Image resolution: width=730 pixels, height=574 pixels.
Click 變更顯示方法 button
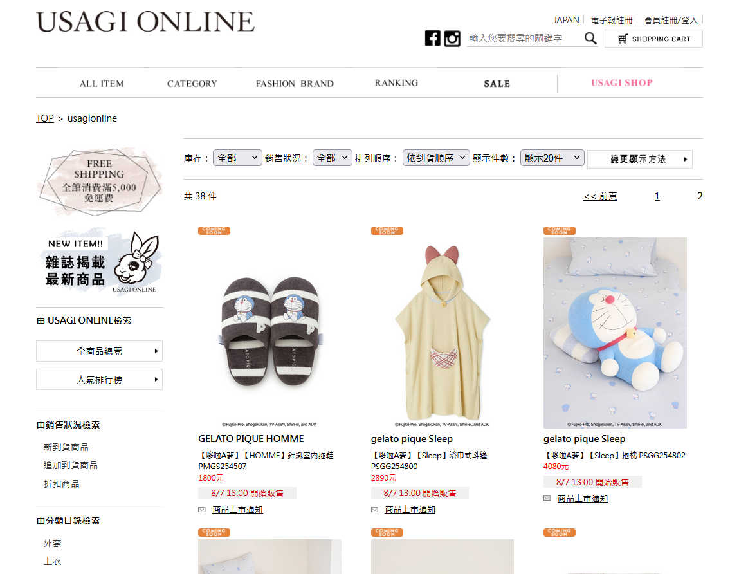pos(640,160)
